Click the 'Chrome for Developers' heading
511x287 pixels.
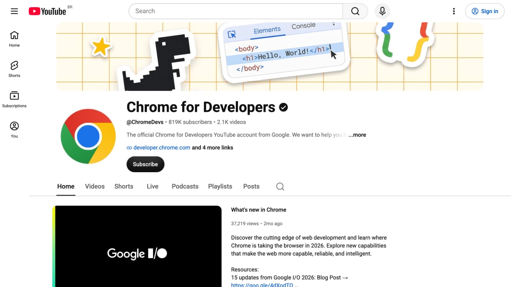(x=201, y=107)
